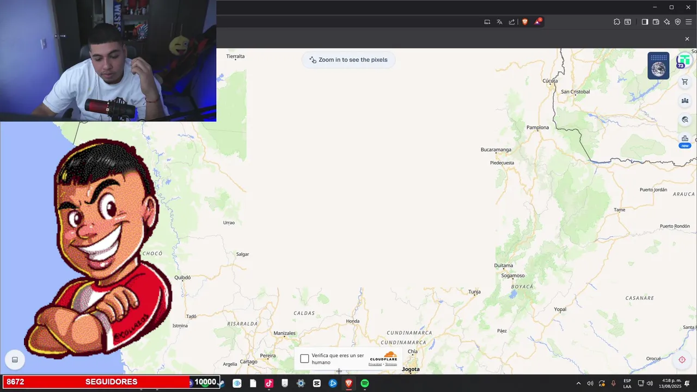Click the install app icon in address bar
The height and width of the screenshot is (392, 697).
point(487,22)
